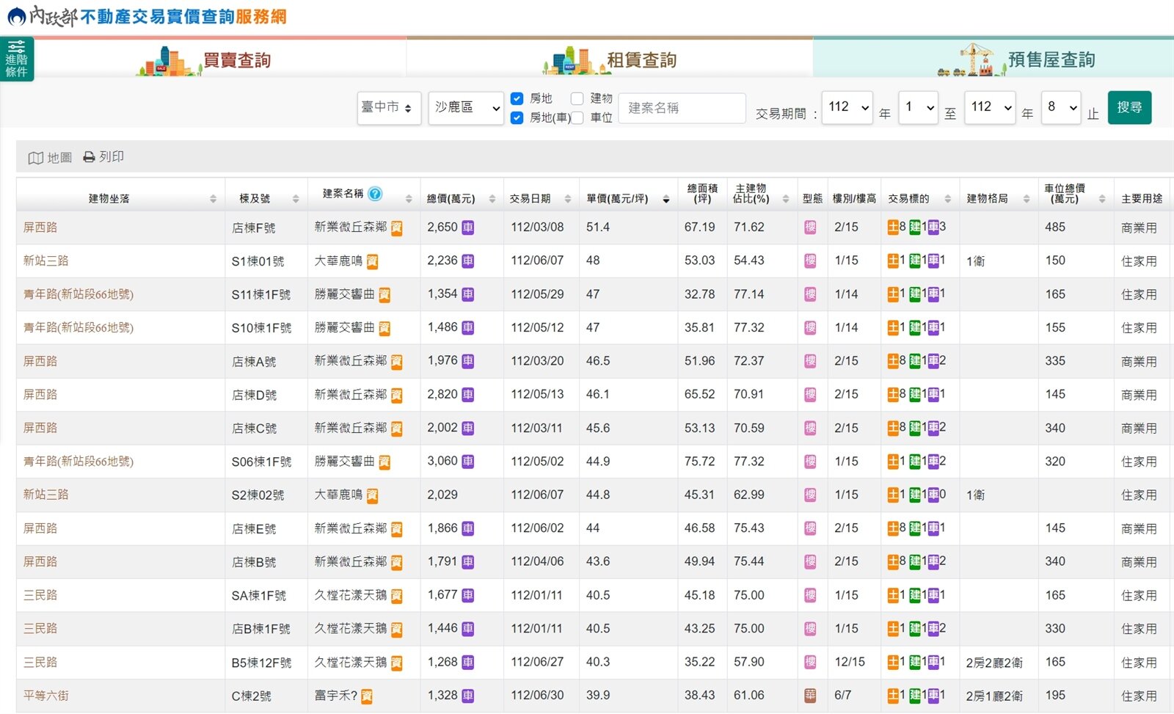This screenshot has width=1174, height=714.
Task: Switch to the 預售屋查詢 tab
Action: [x=1053, y=59]
